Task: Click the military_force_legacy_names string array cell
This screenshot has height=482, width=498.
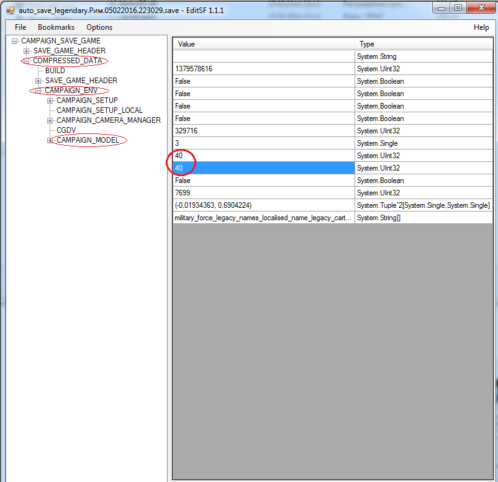Action: 264,218
